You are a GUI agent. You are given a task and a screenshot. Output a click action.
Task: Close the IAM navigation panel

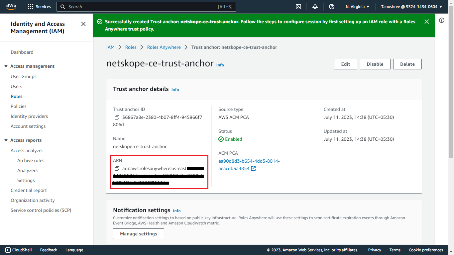pyautogui.click(x=83, y=24)
